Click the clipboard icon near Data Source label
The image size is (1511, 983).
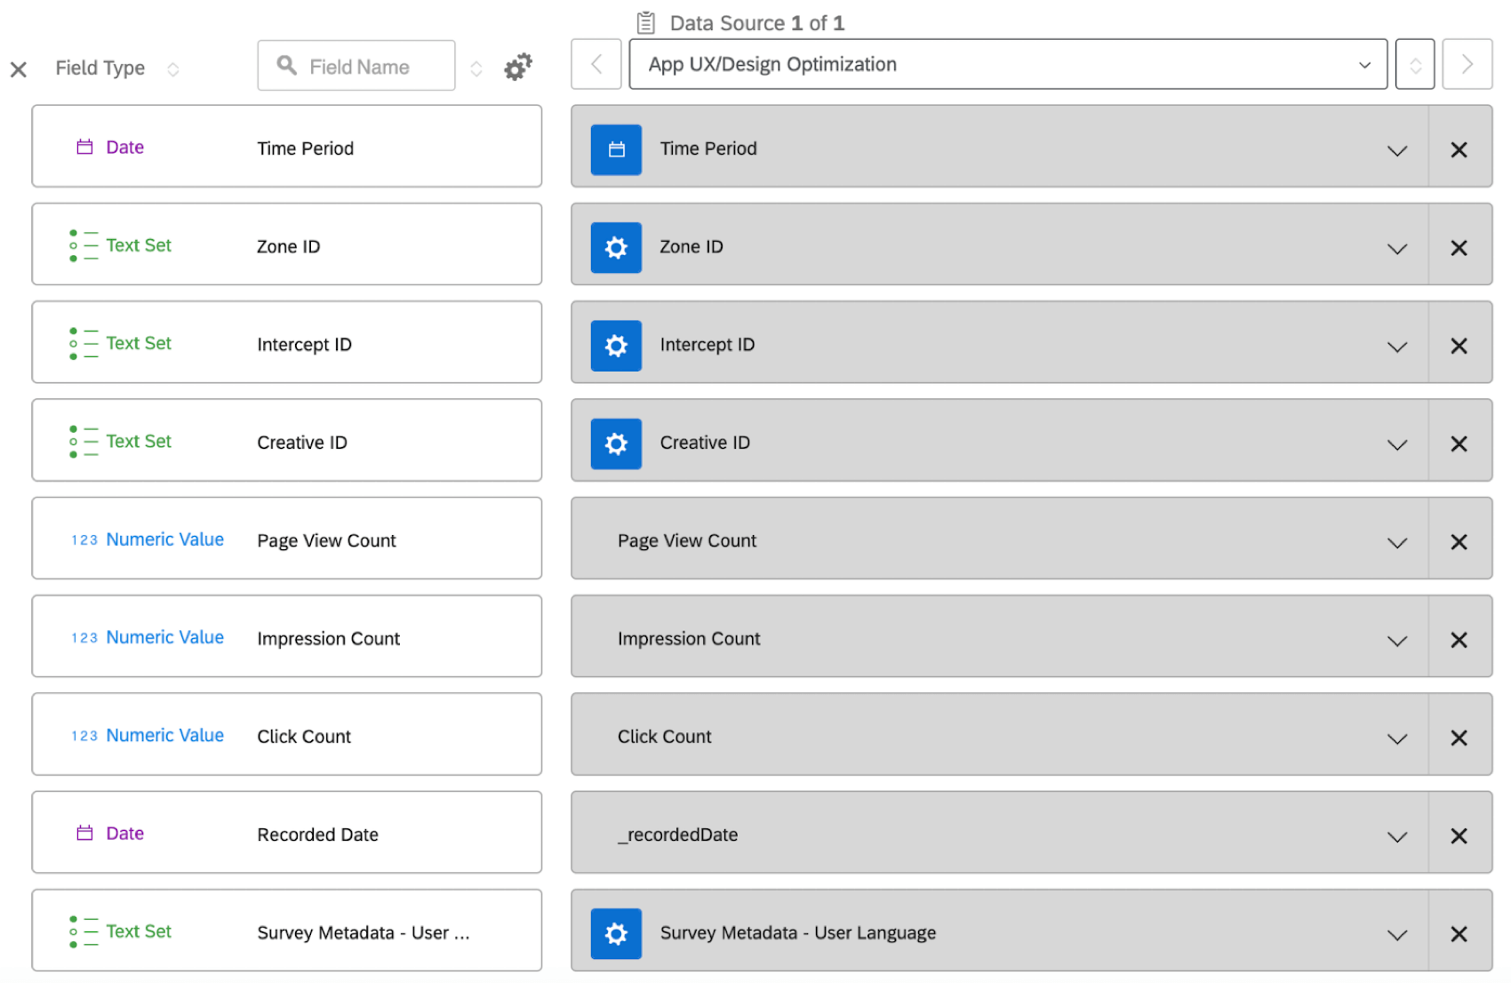[646, 22]
